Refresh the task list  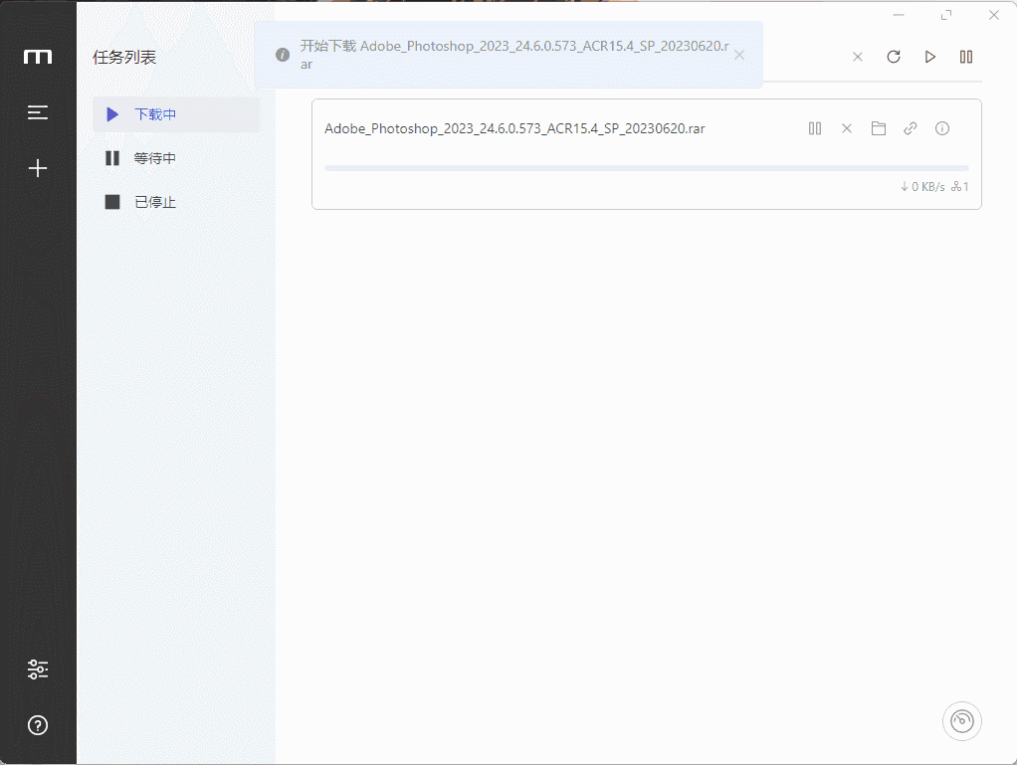[x=894, y=57]
